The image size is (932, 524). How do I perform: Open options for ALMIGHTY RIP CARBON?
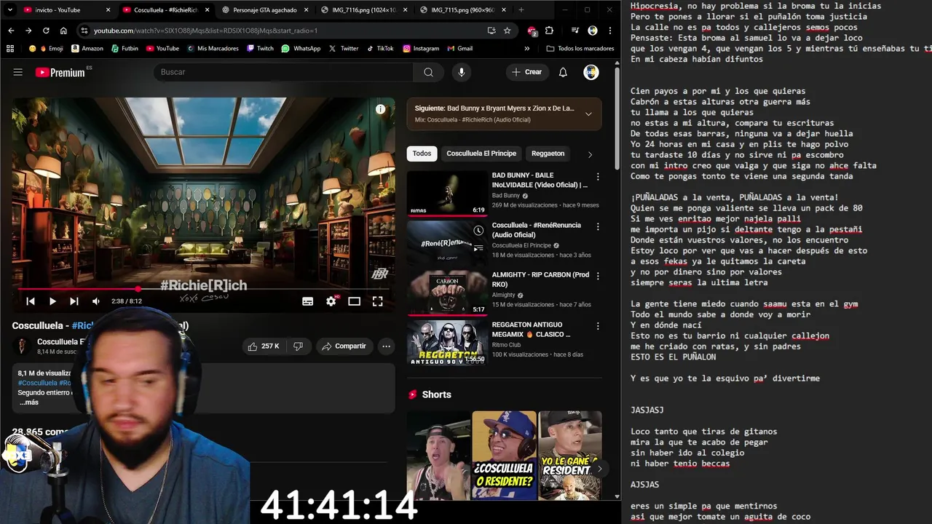pos(598,276)
